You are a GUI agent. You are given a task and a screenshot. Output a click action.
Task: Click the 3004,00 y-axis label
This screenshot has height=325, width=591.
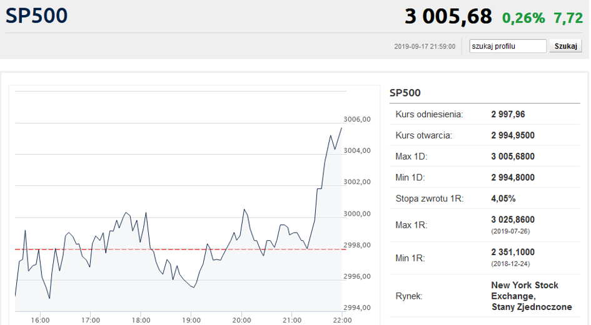tap(357, 150)
